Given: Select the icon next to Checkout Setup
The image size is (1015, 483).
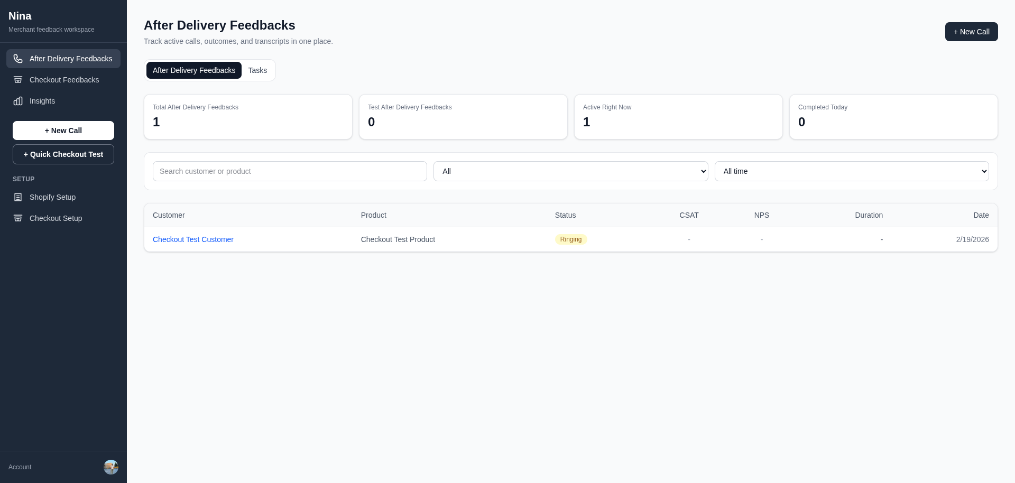Looking at the screenshot, I should (18, 218).
